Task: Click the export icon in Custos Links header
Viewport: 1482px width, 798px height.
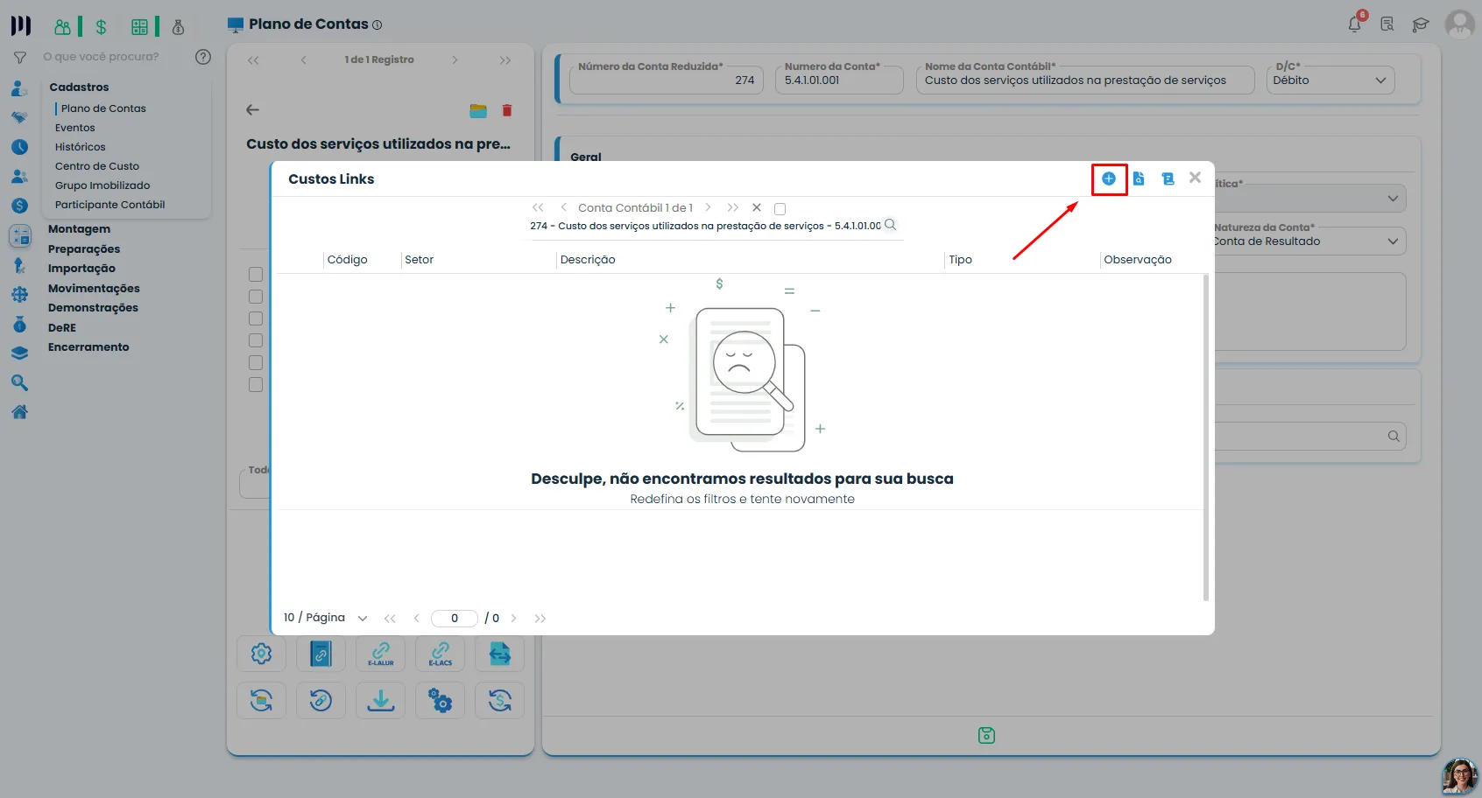Action: pyautogui.click(x=1168, y=178)
